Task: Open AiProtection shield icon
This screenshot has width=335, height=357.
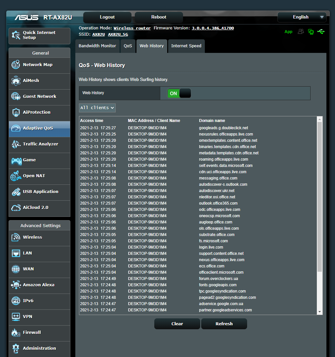Action: click(16, 112)
